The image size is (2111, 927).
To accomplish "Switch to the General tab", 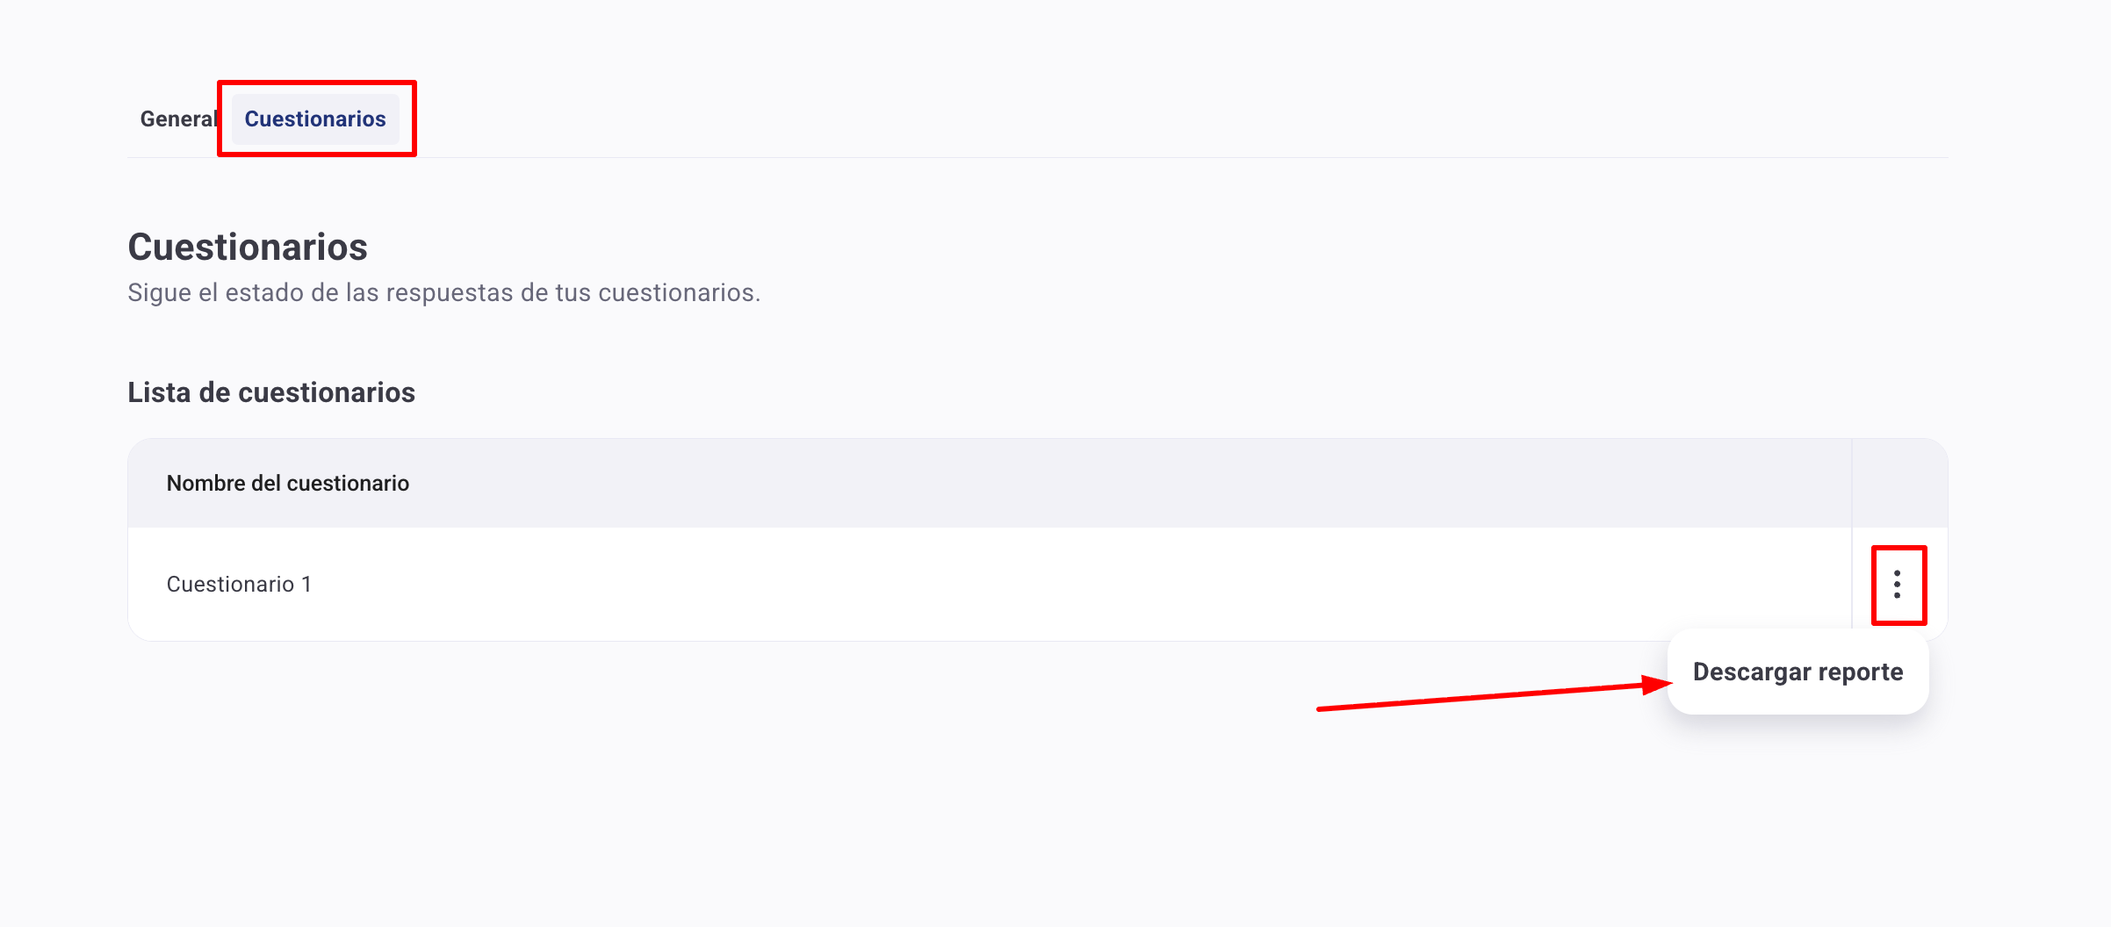I will coord(178,119).
